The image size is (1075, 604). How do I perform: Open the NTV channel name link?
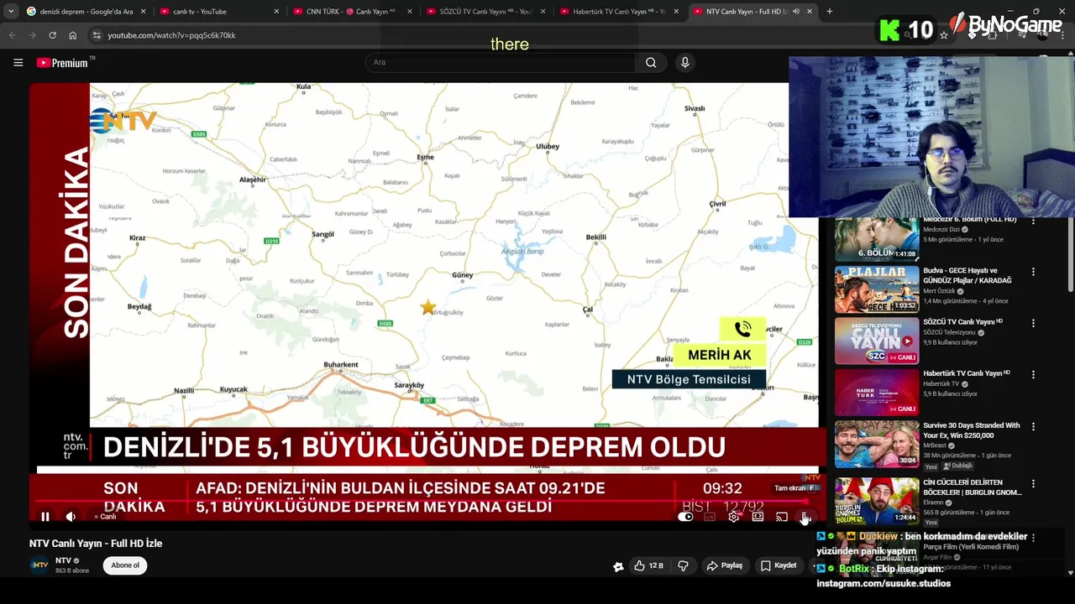pyautogui.click(x=63, y=560)
